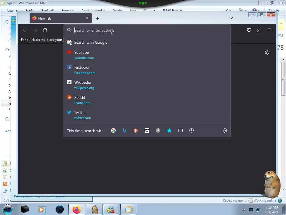Screen dimensions: 286x215
Task: Search this time with Wikipedia icon
Action: 147,130
